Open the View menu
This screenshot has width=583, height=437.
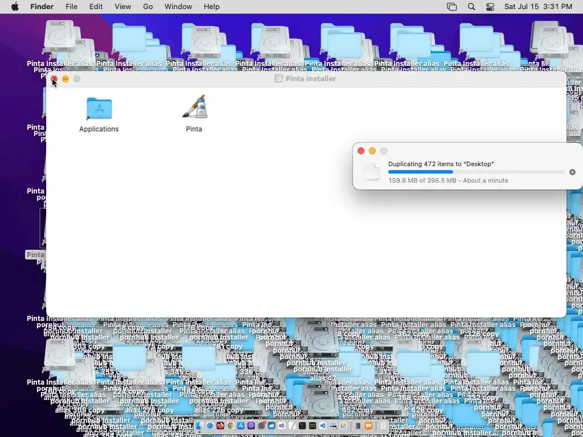[x=123, y=7]
